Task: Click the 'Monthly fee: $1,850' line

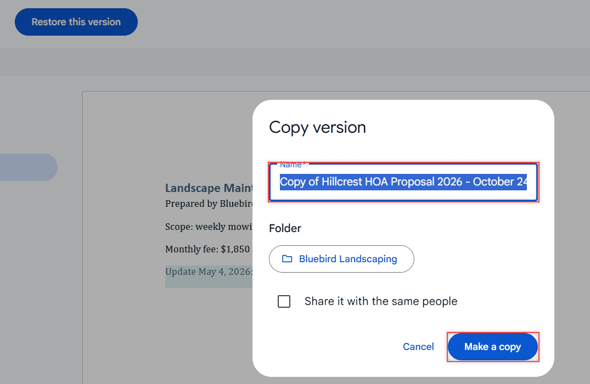Action: tap(207, 249)
